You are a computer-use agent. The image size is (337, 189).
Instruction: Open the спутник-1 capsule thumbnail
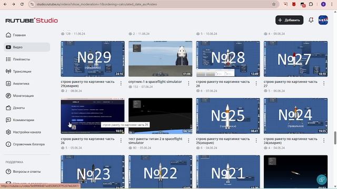(x=160, y=59)
